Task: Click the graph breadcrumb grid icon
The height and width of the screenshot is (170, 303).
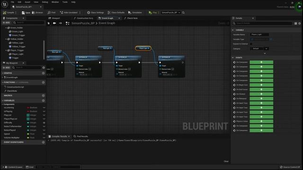Action: point(67,23)
